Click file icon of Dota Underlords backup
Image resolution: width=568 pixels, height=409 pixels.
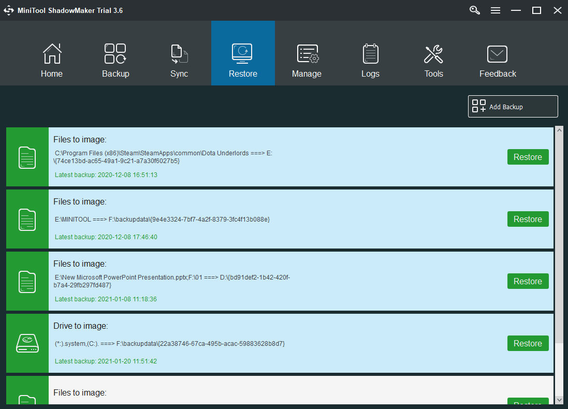coord(27,157)
